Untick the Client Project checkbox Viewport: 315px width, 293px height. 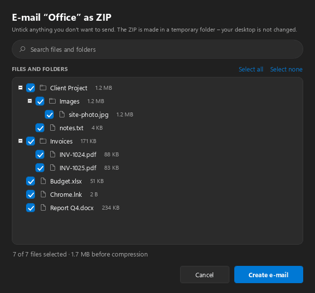pos(31,88)
